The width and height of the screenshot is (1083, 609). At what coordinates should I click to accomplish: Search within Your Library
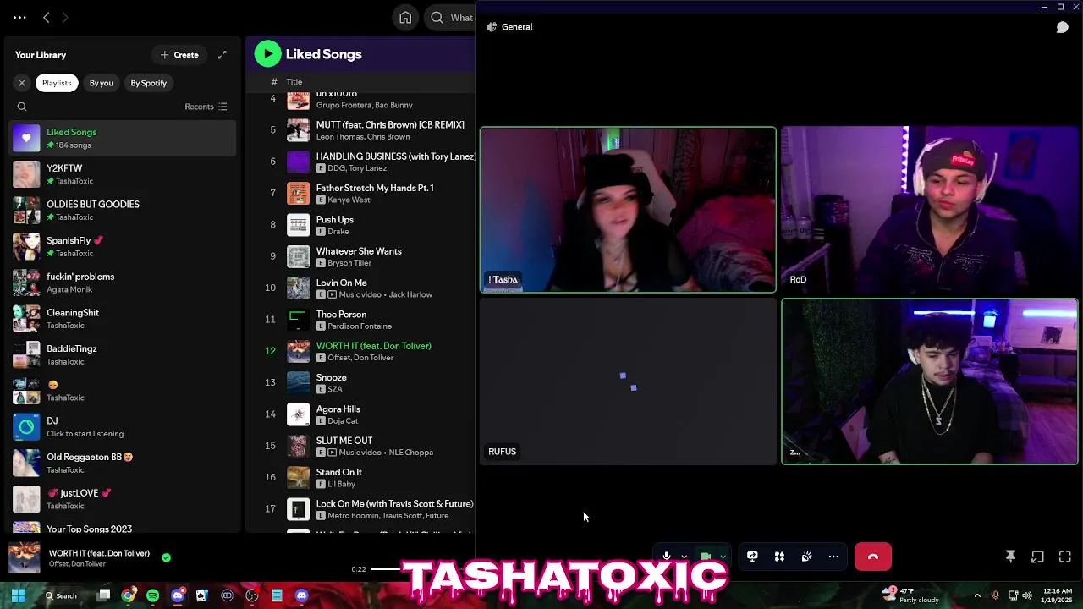tap(22, 107)
